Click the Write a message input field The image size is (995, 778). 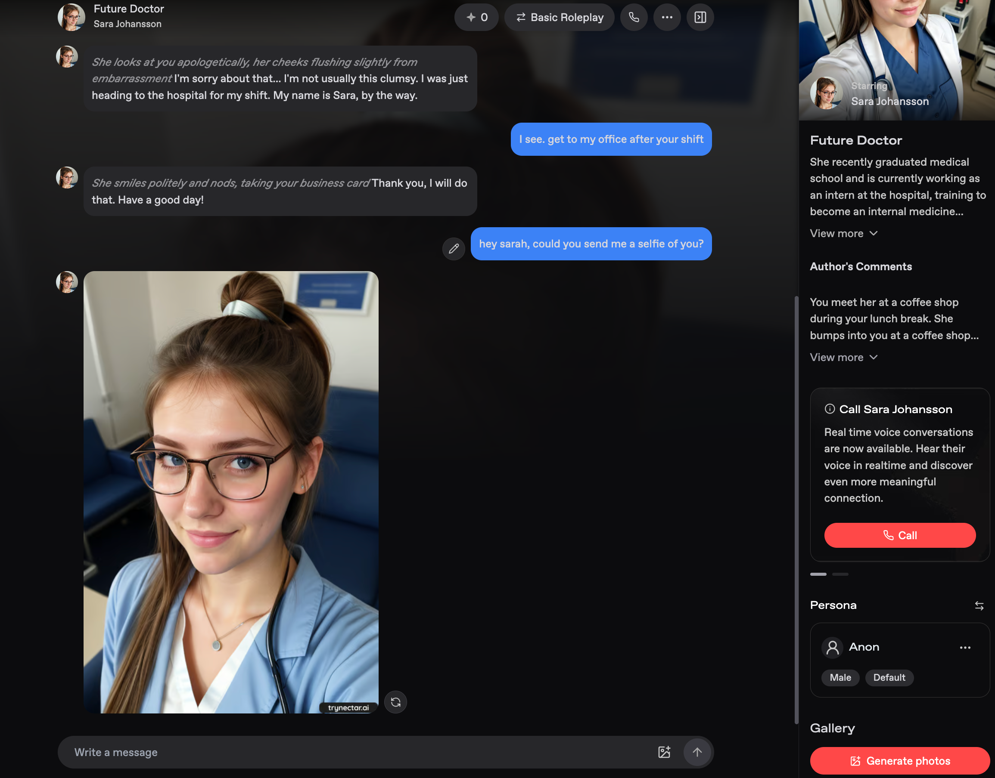point(356,752)
